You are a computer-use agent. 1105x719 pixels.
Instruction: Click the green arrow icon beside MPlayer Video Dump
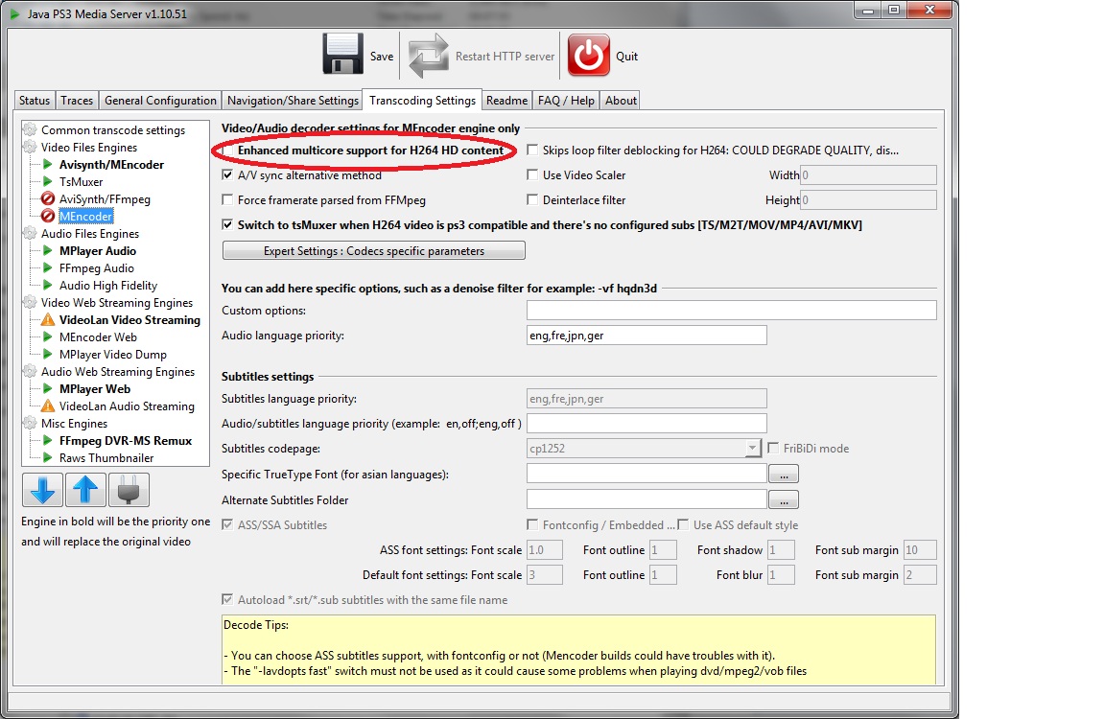point(48,354)
